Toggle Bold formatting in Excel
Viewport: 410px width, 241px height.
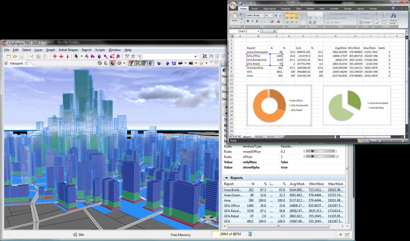(247, 21)
